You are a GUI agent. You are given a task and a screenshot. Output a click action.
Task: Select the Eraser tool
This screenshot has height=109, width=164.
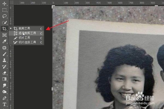click(x=4, y=73)
